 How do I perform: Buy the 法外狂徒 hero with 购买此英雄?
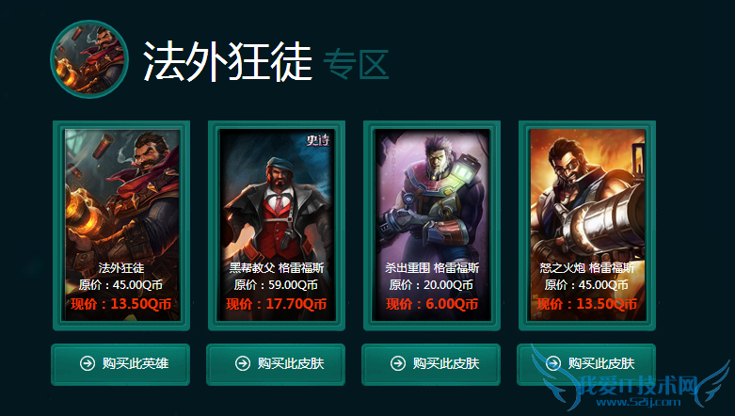[120, 364]
